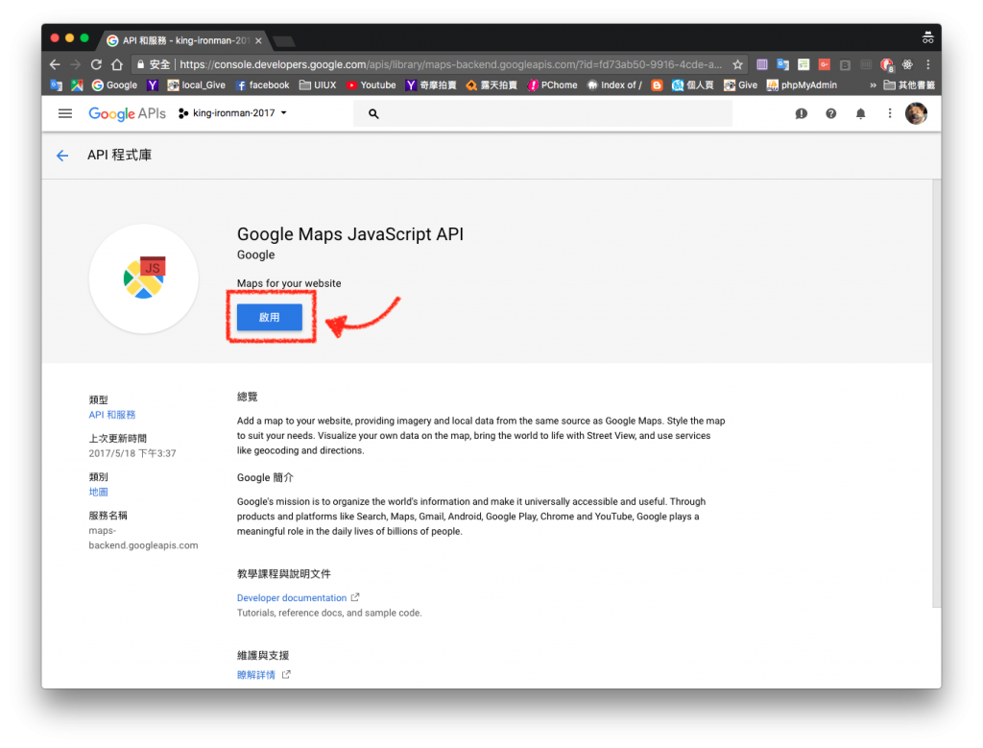Open the 露天拍賣 bookmark

click(x=491, y=85)
